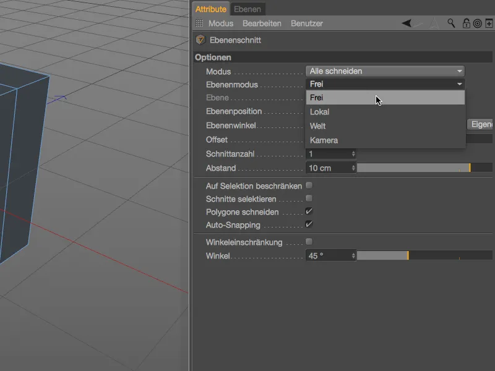495x371 pixels.
Task: Enable Schnitte selektieren checkbox
Action: click(x=309, y=198)
